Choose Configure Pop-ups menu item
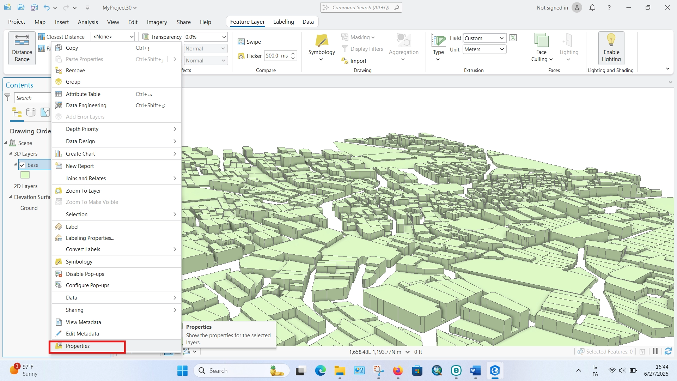677x381 pixels. (x=116, y=285)
